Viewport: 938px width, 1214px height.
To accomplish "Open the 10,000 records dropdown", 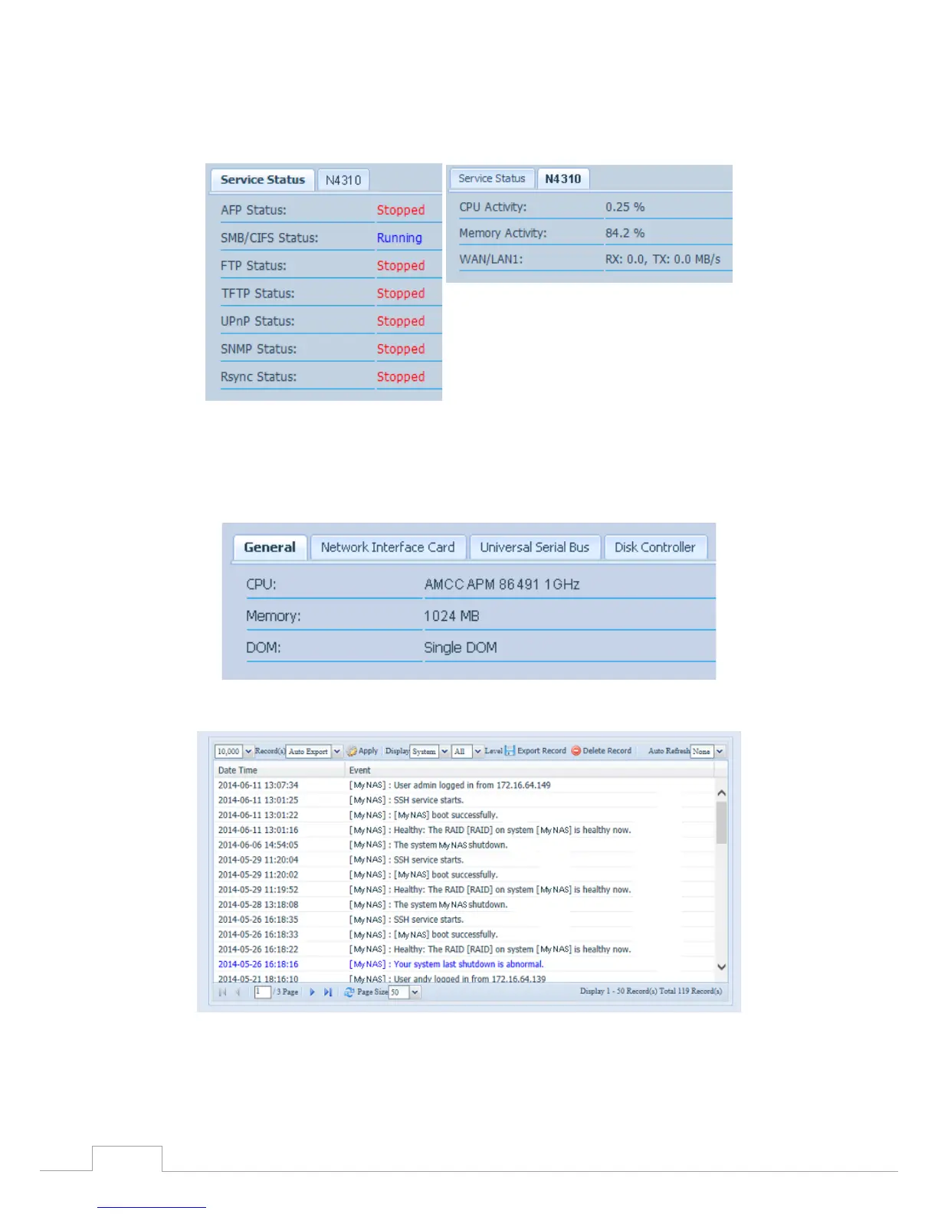I will (x=248, y=752).
